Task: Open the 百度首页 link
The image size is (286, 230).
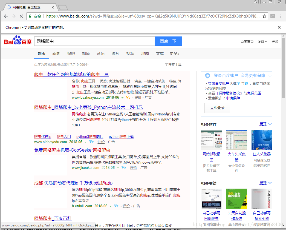Action: point(247,42)
